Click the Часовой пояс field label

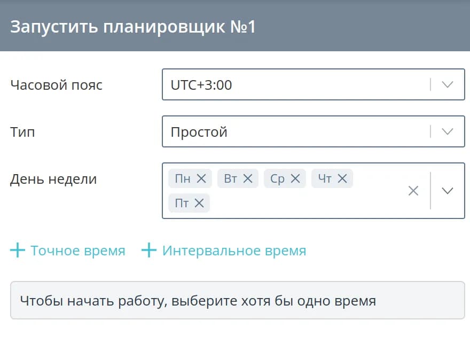57,84
